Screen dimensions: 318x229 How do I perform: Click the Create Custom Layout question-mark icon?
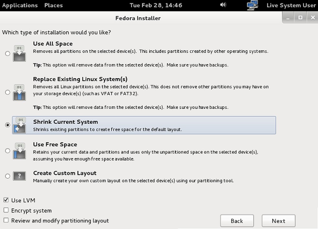(x=19, y=176)
